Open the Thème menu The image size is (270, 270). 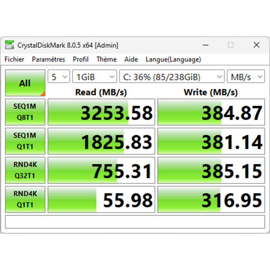[x=106, y=59]
